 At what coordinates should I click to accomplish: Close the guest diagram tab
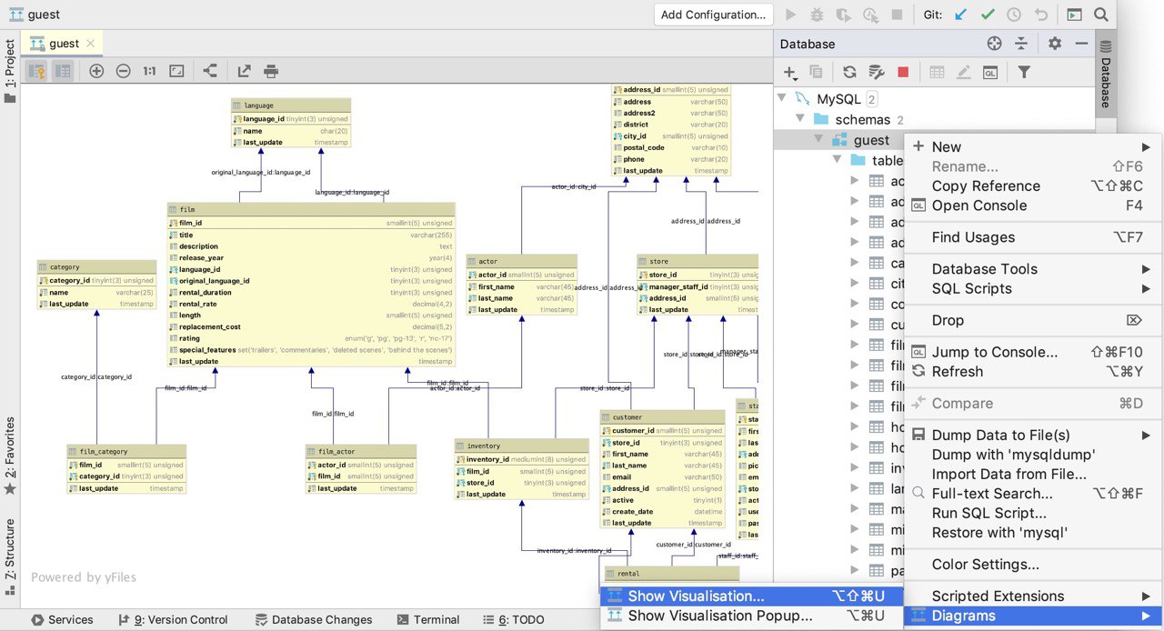point(92,44)
